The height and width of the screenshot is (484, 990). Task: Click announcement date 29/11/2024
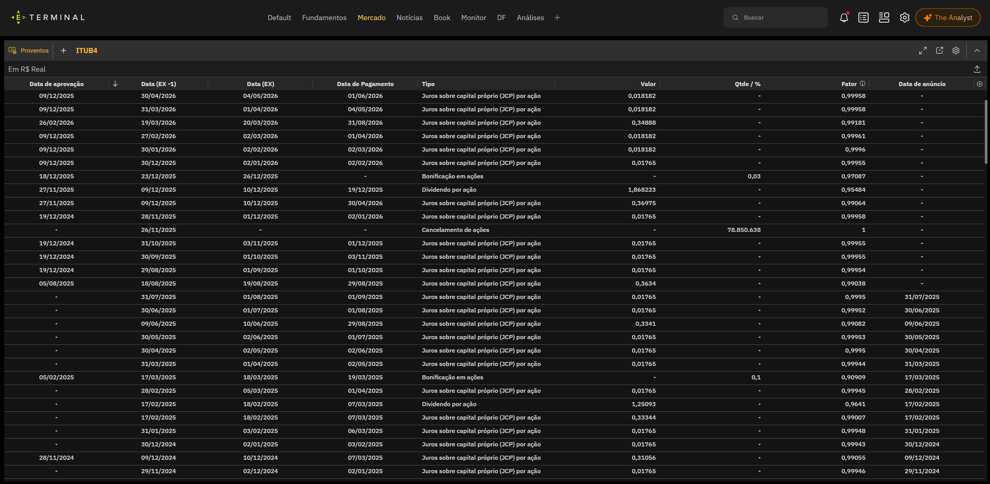click(922, 471)
